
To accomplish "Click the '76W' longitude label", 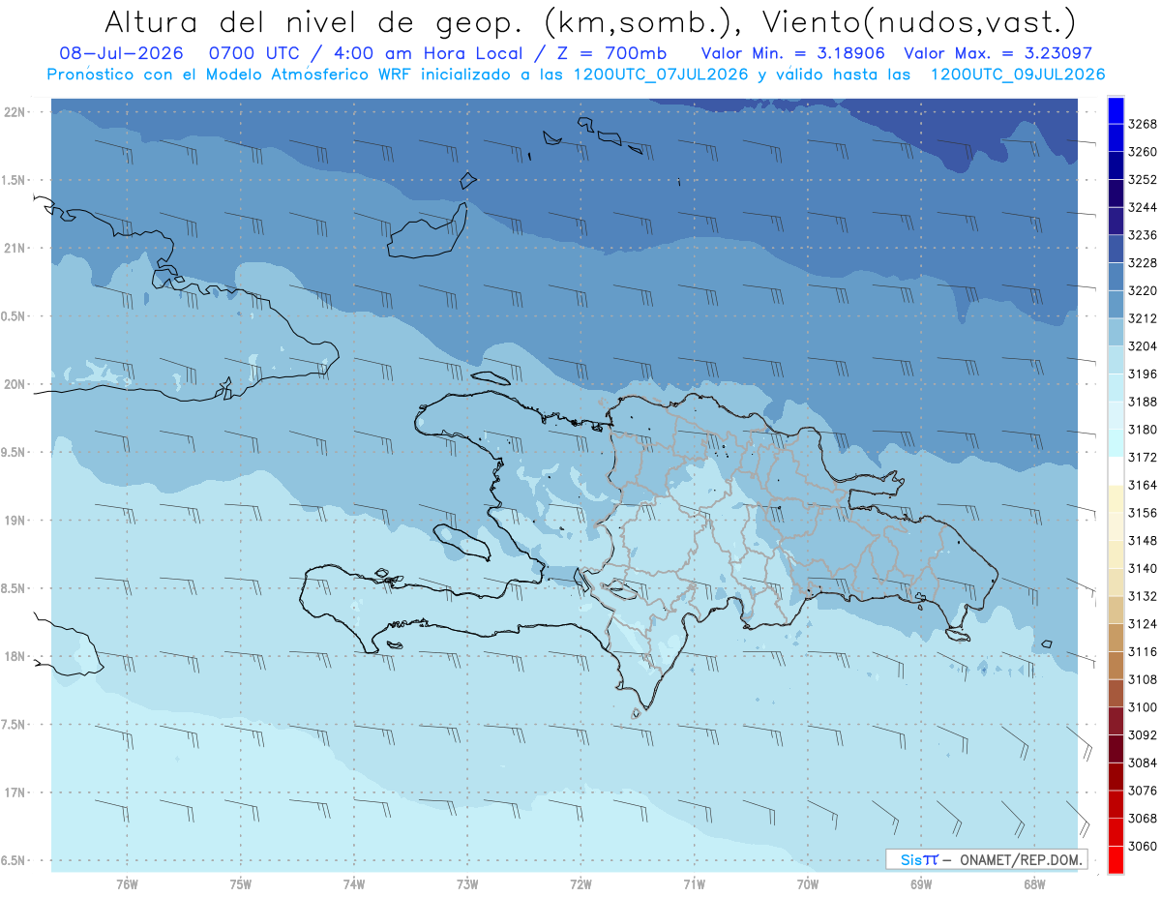I will (x=127, y=884).
